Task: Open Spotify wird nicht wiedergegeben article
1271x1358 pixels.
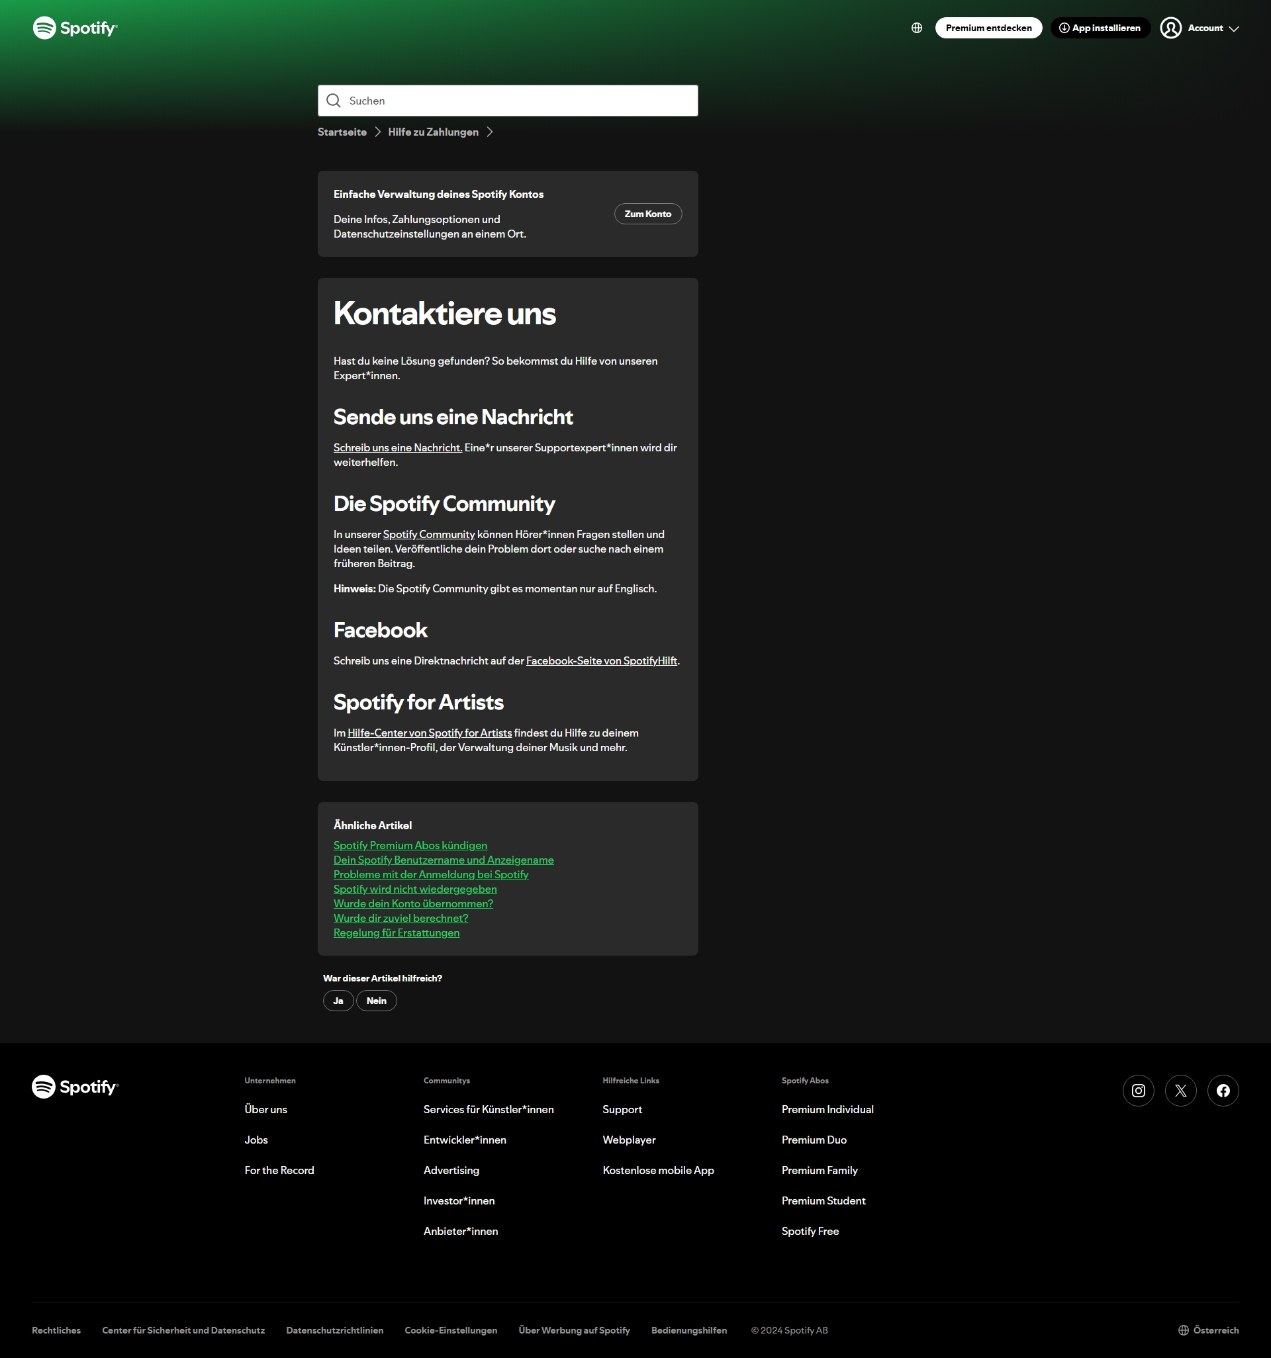Action: [415, 889]
